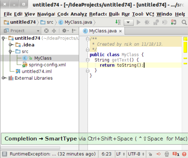Click the Hector inspector face icon

click(167, 154)
